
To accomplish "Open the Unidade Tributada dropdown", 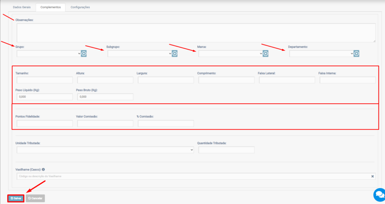I will click(105, 150).
